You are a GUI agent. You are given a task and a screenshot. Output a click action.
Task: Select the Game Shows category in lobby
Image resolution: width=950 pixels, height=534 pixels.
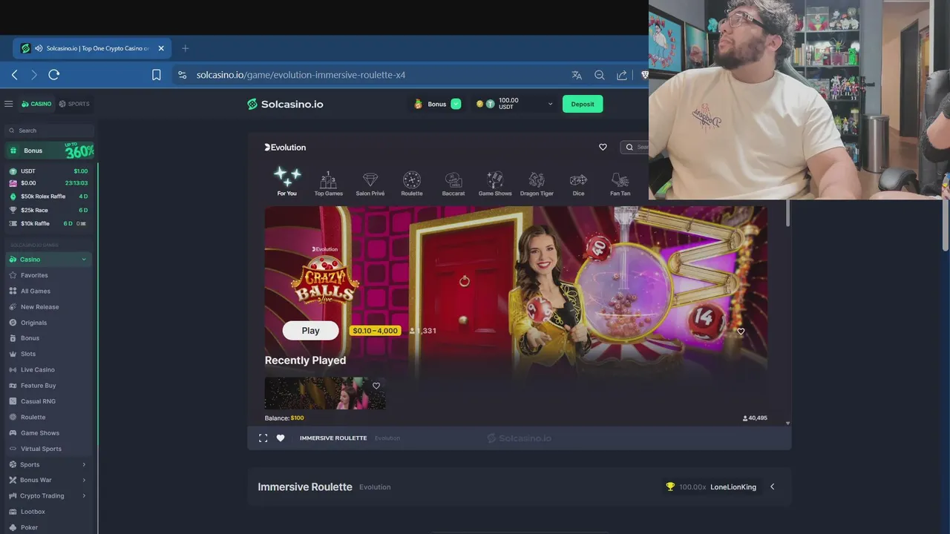click(x=495, y=184)
